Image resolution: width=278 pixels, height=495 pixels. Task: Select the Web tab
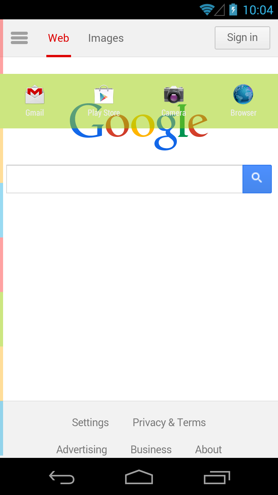pos(59,38)
